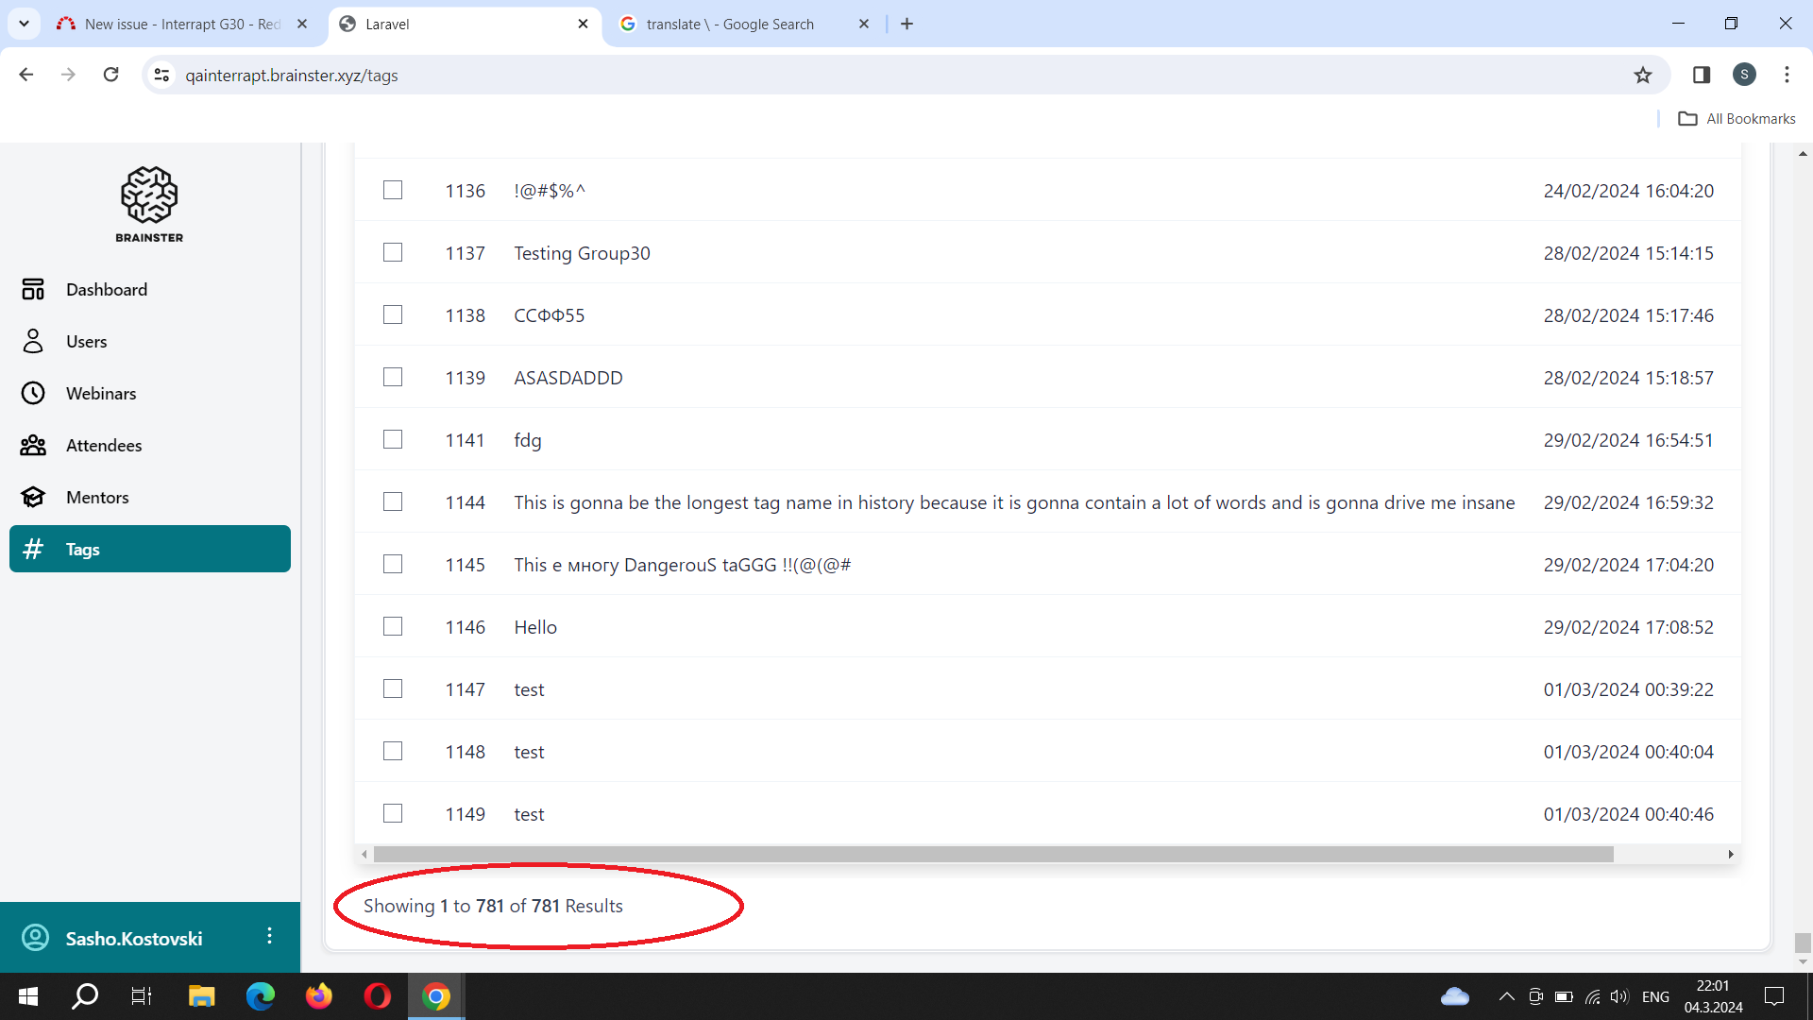Viewport: 1813px width, 1020px height.
Task: Expand Chrome's tab search dropdown arrow
Action: pos(24,24)
